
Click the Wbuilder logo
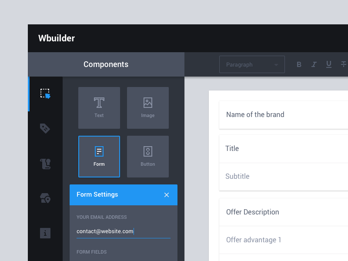[x=57, y=38]
